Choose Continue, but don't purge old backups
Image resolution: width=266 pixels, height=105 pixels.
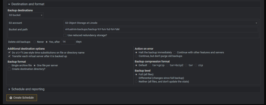[136, 56]
